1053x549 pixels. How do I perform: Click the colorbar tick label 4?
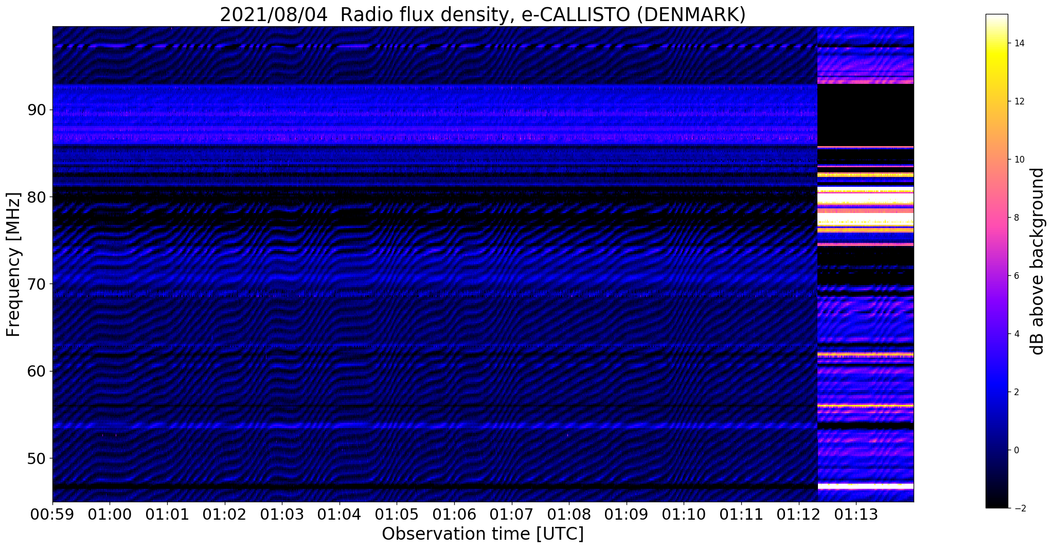pyautogui.click(x=1016, y=334)
